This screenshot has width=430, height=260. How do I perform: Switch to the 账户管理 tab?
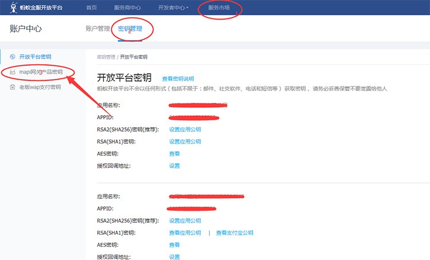coord(97,29)
